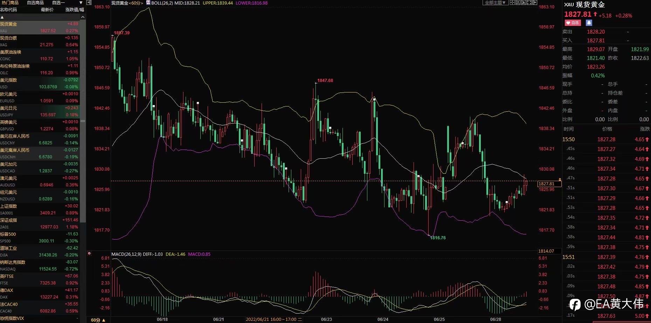Select 美元在岸人民币 USDCNY row
The image size is (651, 323).
pyautogui.click(x=40, y=139)
